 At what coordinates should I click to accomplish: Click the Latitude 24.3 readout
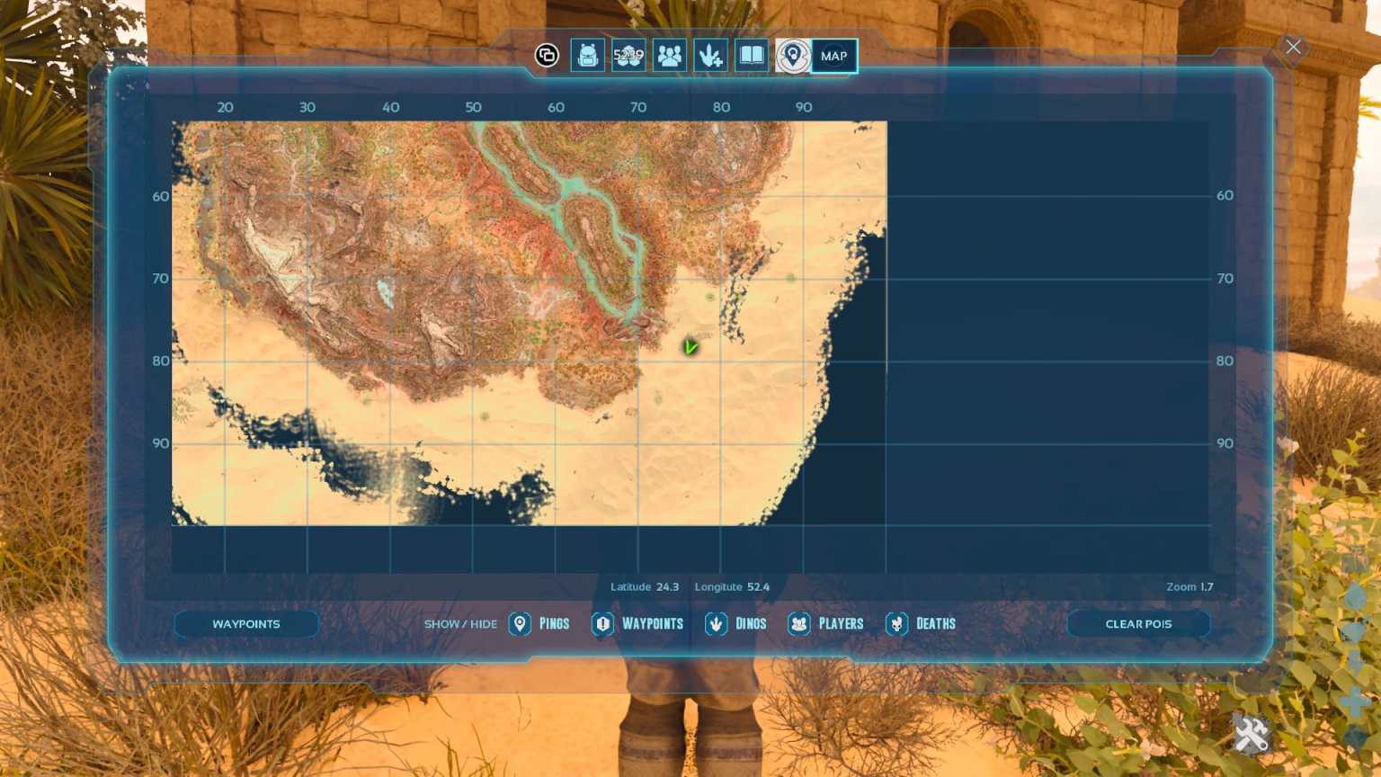[645, 586]
